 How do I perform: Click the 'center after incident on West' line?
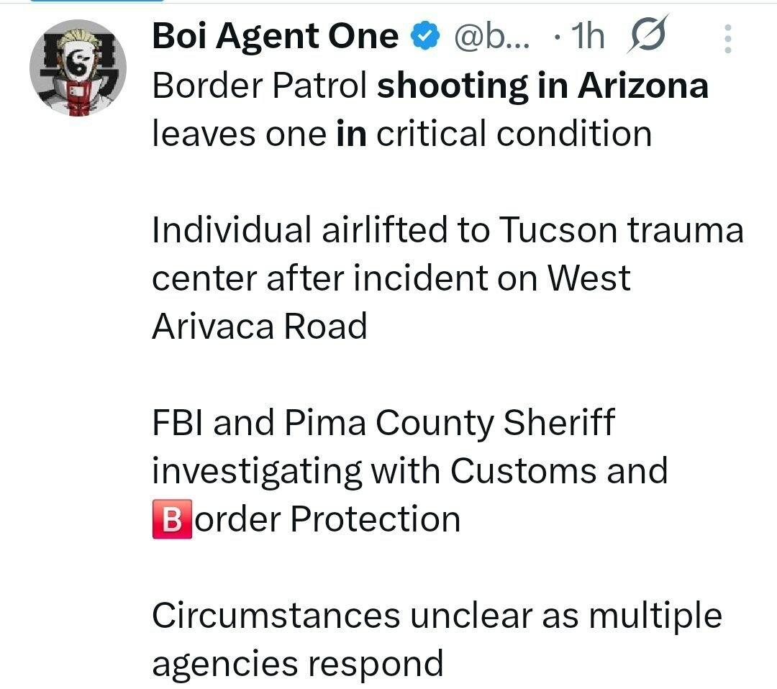pyautogui.click(x=391, y=278)
